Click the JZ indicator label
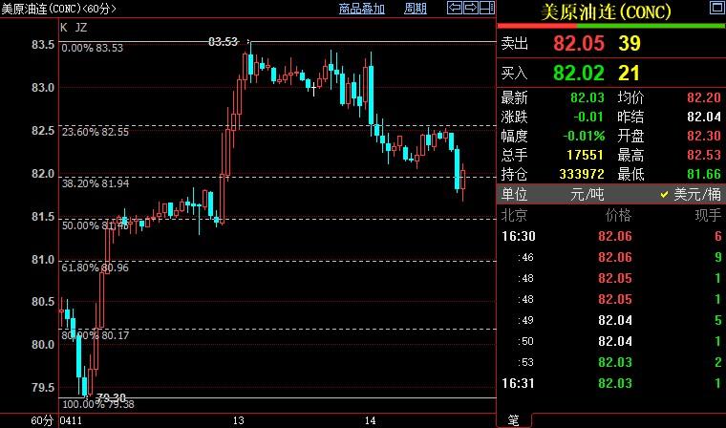Image resolution: width=726 pixels, height=428 pixels. (81, 27)
